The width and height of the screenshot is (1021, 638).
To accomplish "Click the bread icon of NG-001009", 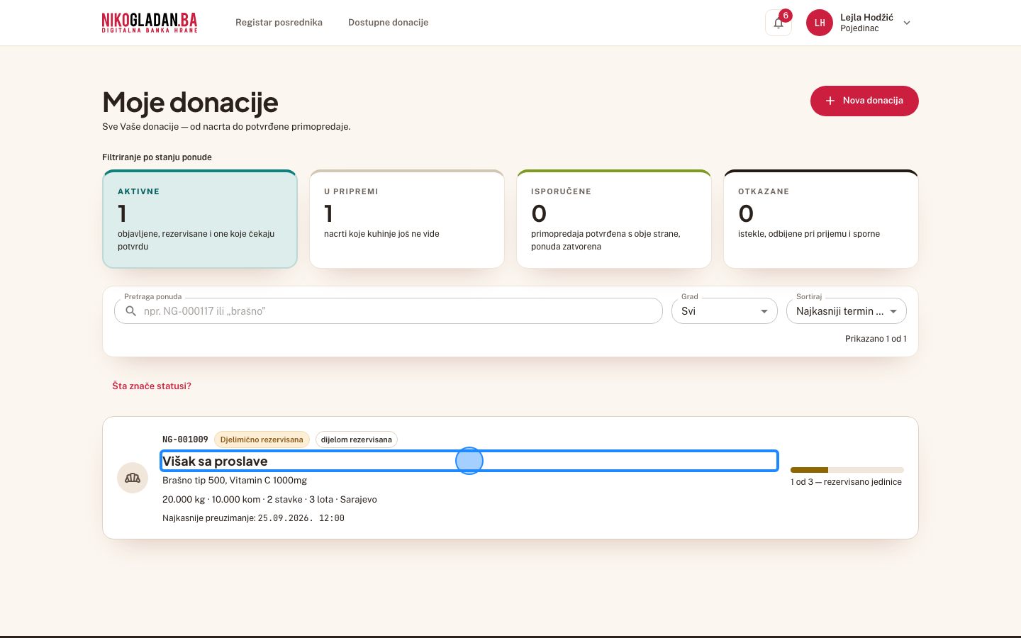I will 133,478.
